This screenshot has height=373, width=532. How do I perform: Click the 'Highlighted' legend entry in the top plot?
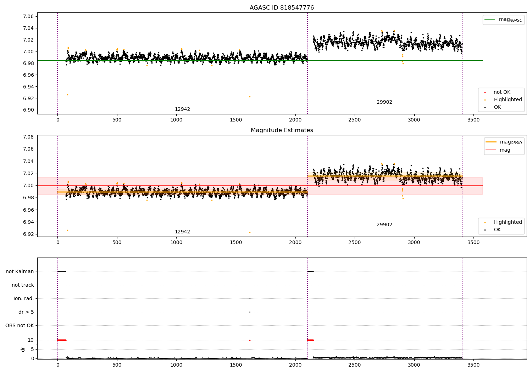tap(503, 100)
